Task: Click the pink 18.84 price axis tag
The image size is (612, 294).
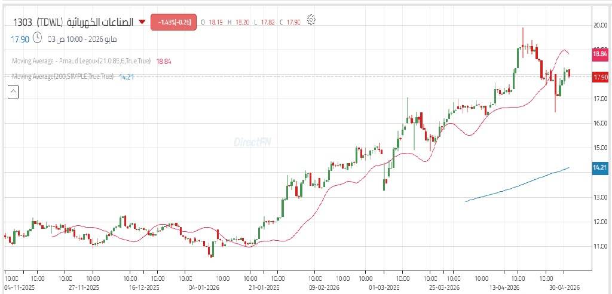Action: pos(600,54)
